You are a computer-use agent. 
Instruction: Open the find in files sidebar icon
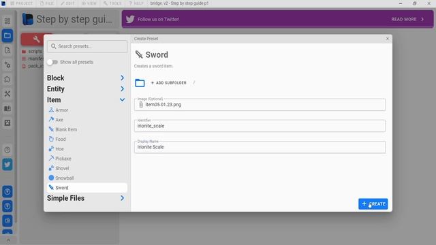coord(7,50)
